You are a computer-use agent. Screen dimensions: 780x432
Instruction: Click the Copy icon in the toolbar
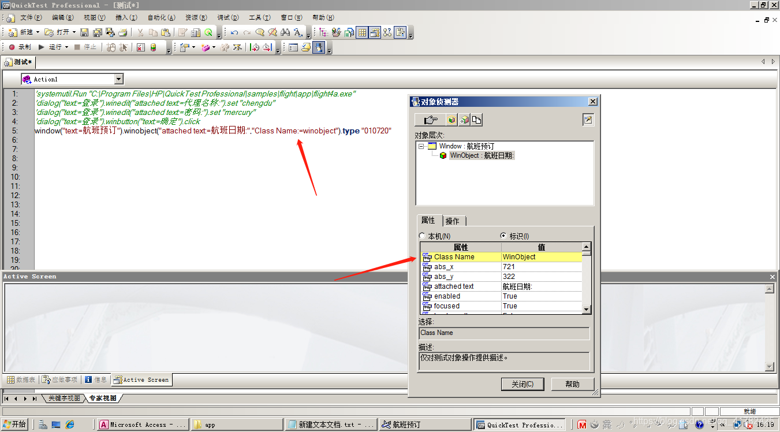pyautogui.click(x=153, y=32)
